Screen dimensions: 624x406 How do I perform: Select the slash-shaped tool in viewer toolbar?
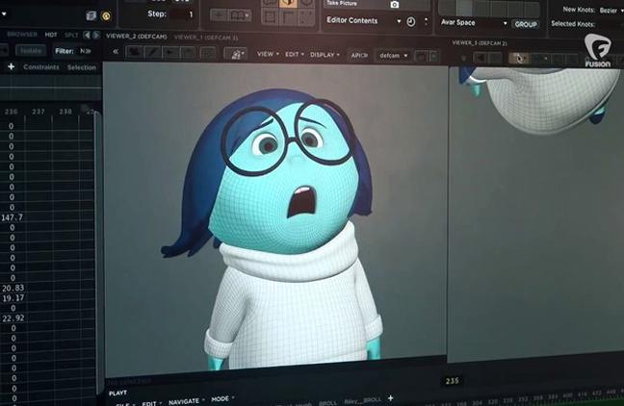point(152,53)
